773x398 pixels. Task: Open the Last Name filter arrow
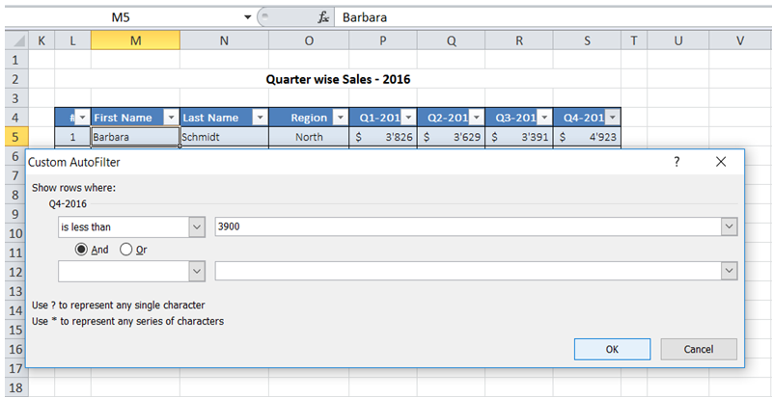click(x=258, y=118)
